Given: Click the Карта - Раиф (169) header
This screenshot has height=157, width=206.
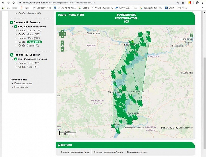Looking at the screenshot, I should click(x=71, y=15).
